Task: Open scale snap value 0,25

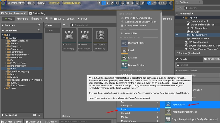Action: pos(154,3)
